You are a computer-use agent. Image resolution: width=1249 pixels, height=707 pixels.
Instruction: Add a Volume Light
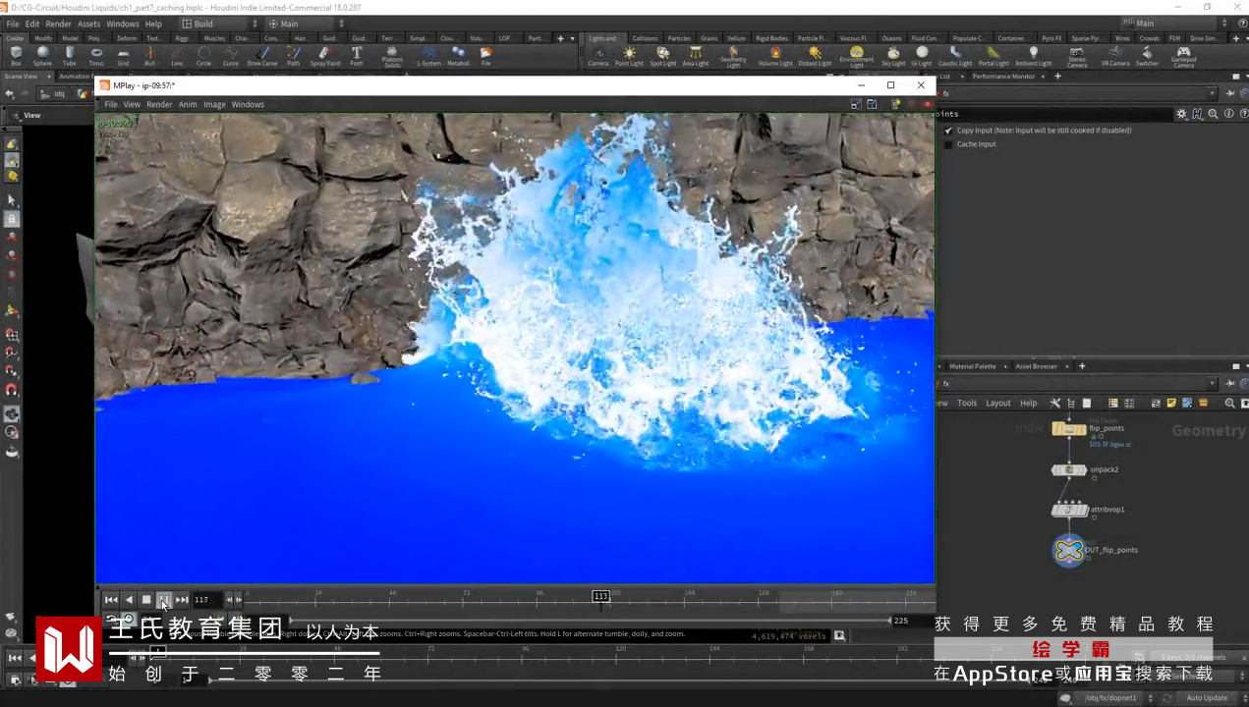point(775,56)
